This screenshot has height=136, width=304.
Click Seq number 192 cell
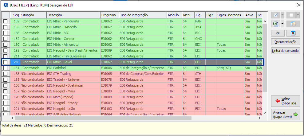pos(15,50)
